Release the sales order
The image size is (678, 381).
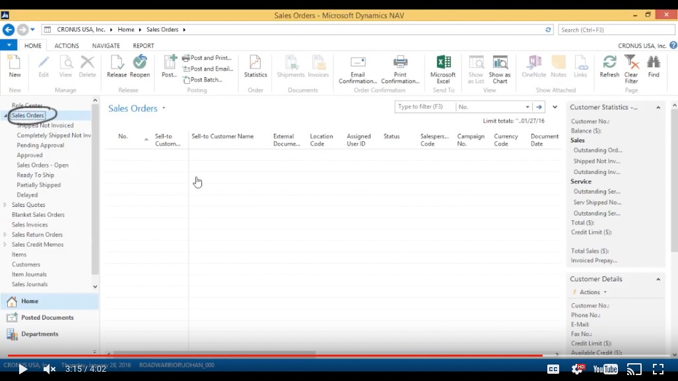(x=117, y=67)
